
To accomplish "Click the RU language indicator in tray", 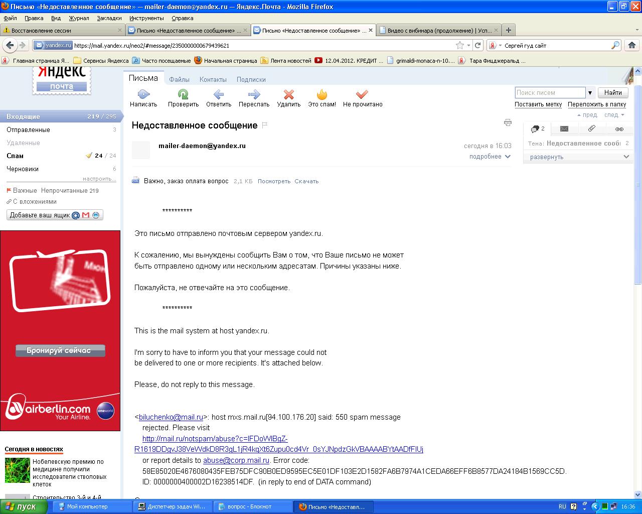I will (562, 506).
